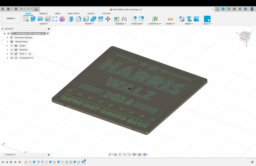
Task: Switch to the SHEET METAL tab
Action: (x=73, y=14)
